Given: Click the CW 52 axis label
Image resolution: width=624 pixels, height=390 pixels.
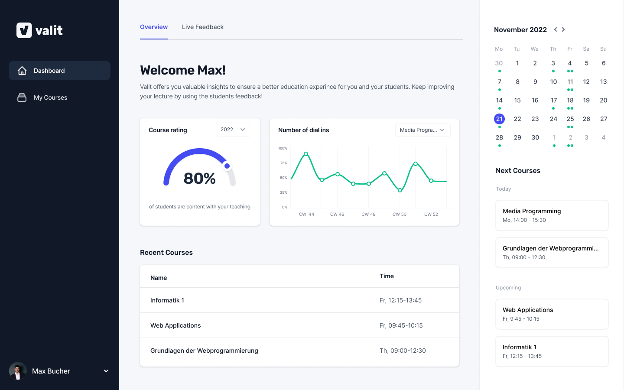Looking at the screenshot, I should coord(431,214).
